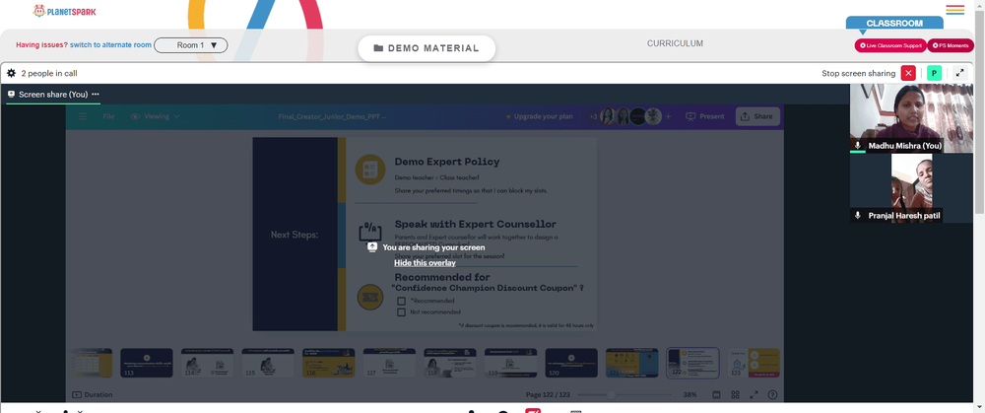Show the +3 additional collaborators
The height and width of the screenshot is (413, 985).
tap(593, 116)
